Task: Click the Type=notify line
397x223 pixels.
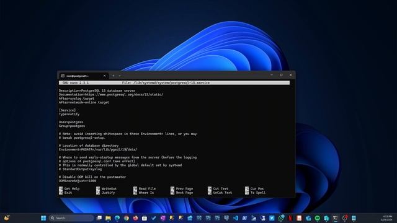Action: pyautogui.click(x=69, y=114)
